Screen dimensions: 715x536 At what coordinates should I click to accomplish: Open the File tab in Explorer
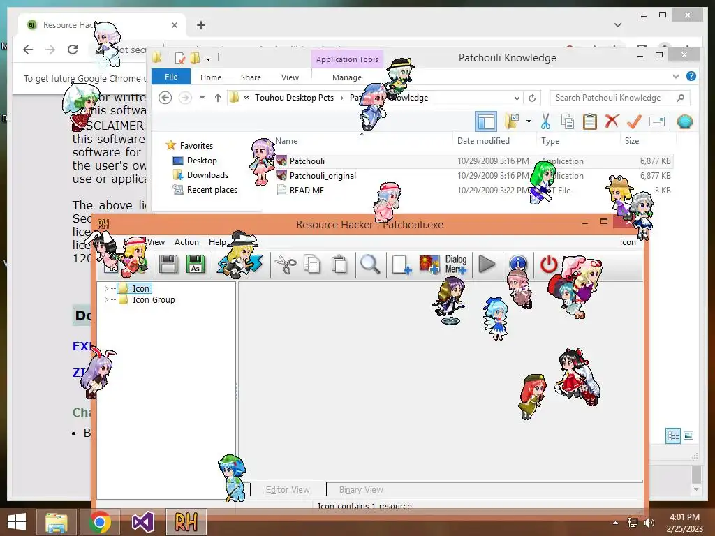171,77
